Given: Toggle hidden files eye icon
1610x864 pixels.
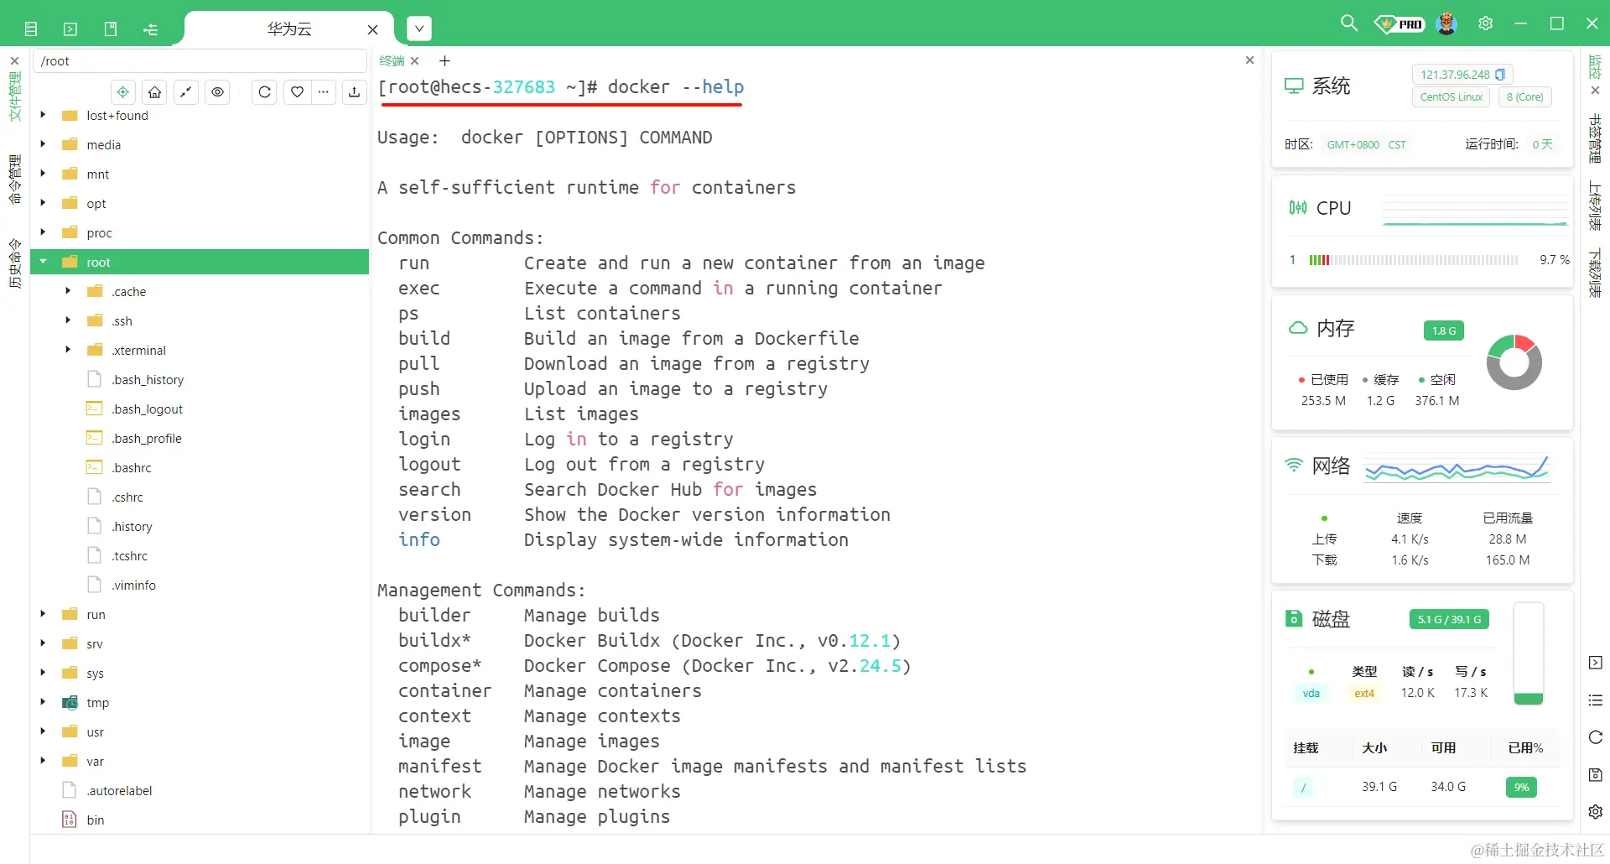Looking at the screenshot, I should pos(218,92).
